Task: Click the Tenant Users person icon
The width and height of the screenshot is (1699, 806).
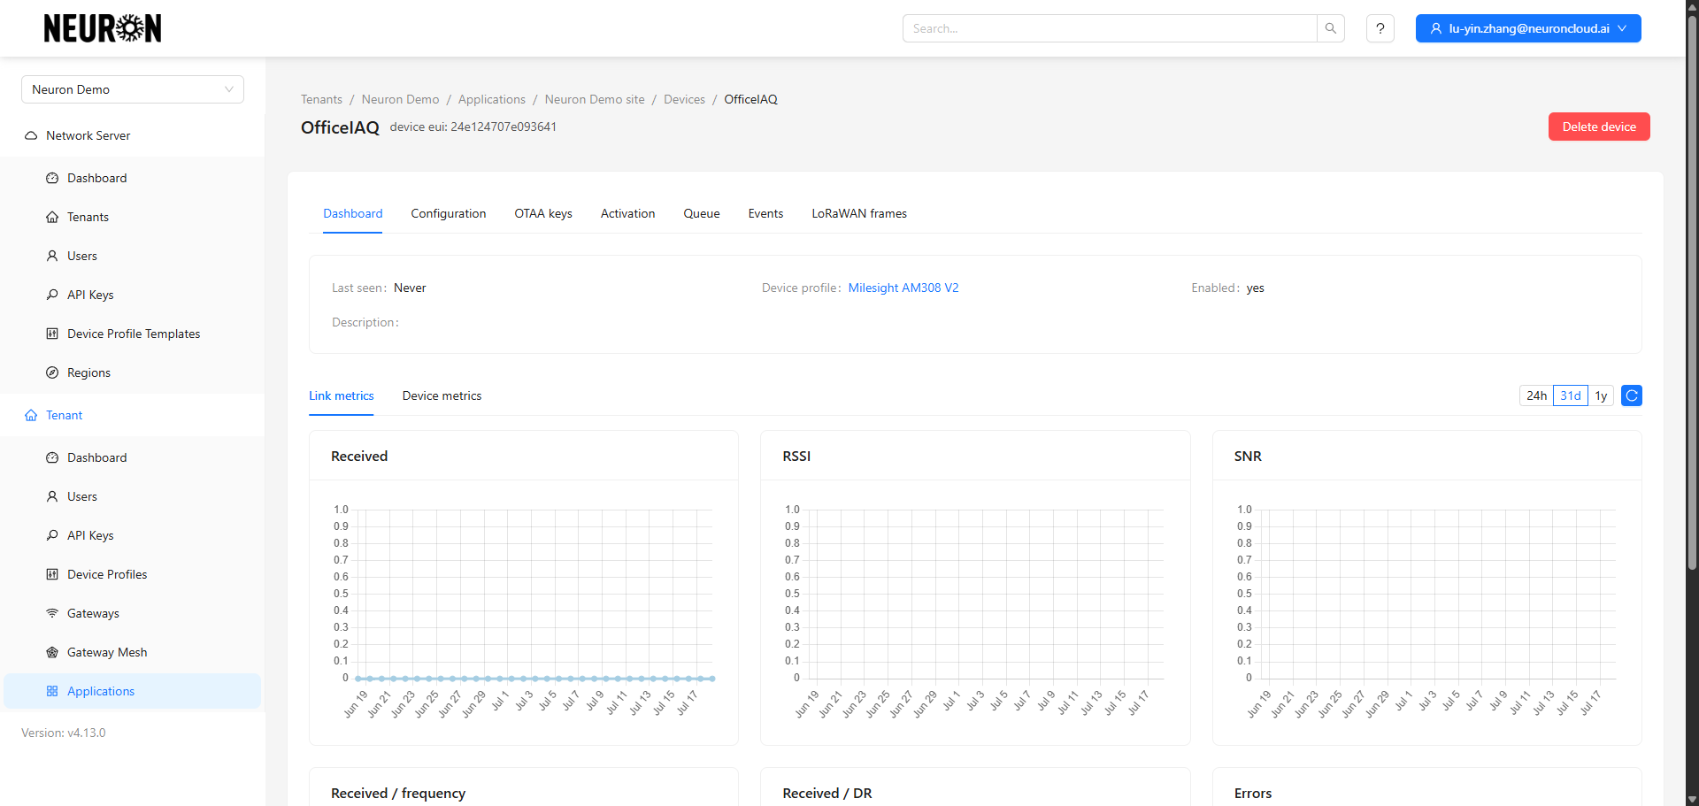Action: pyautogui.click(x=52, y=496)
